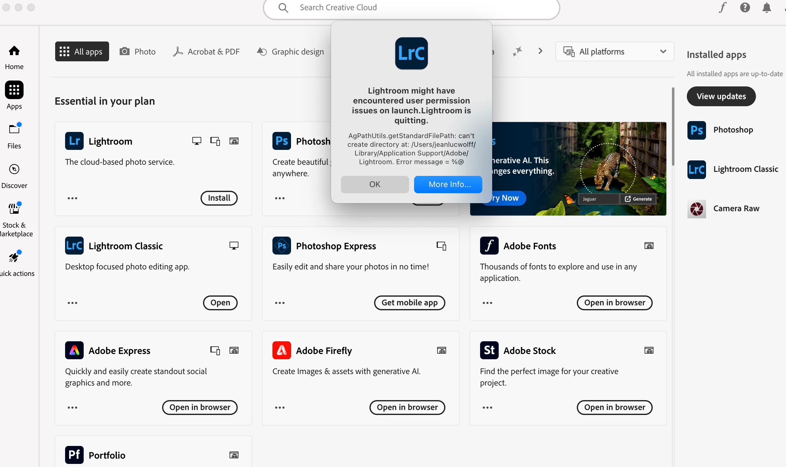Click More Info in the error dialog
The image size is (786, 467).
[x=448, y=184]
